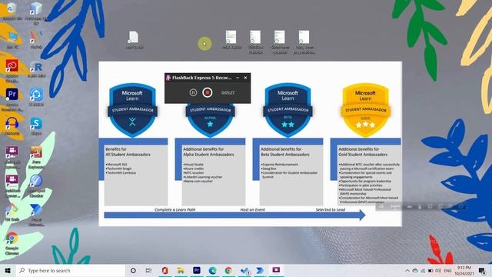The image size is (492, 277).
Task: Open This PC desktop icon
Action: click(x=12, y=40)
